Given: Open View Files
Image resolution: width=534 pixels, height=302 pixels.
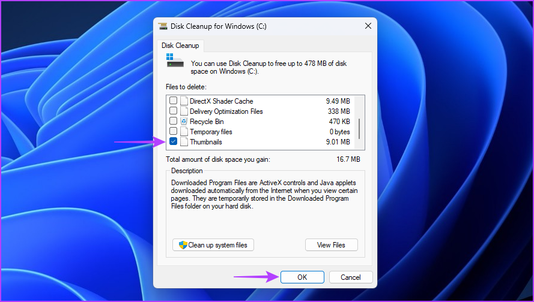Looking at the screenshot, I should (x=331, y=245).
